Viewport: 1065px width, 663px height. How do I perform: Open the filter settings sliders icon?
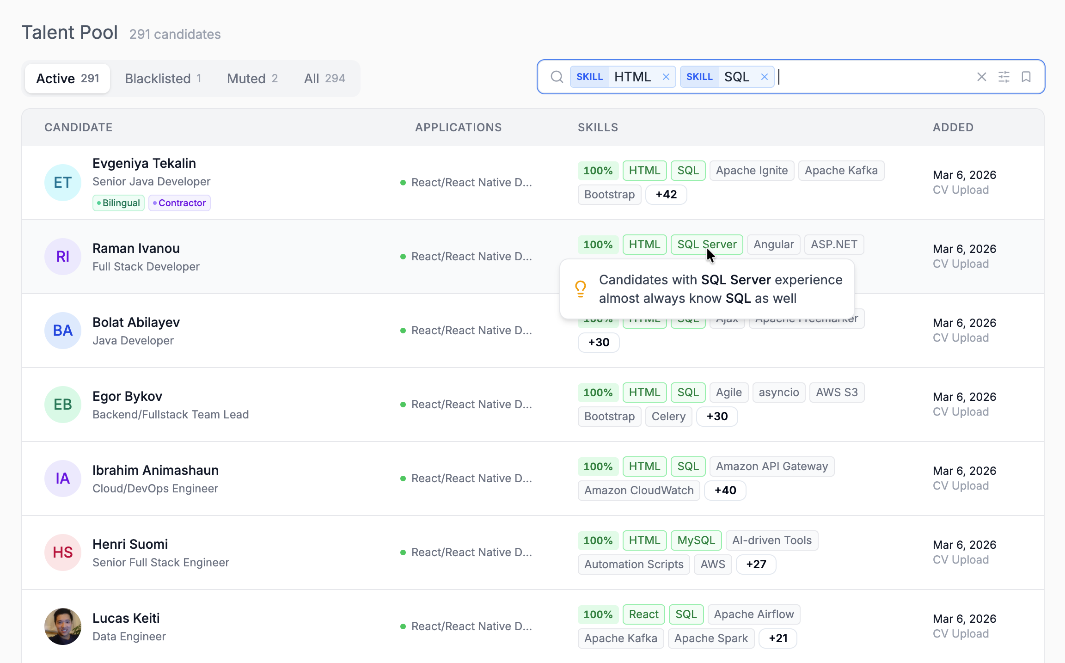(1004, 77)
